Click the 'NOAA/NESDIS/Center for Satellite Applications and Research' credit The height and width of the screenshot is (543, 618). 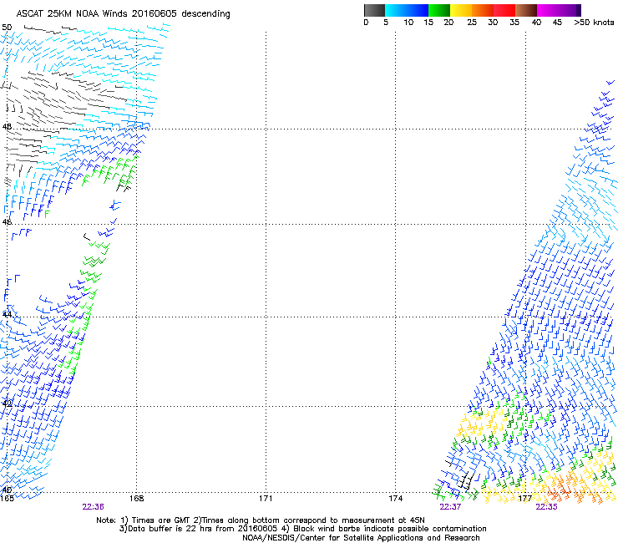[361, 538]
